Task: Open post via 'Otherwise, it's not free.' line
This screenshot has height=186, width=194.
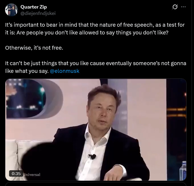Action: (x=34, y=48)
